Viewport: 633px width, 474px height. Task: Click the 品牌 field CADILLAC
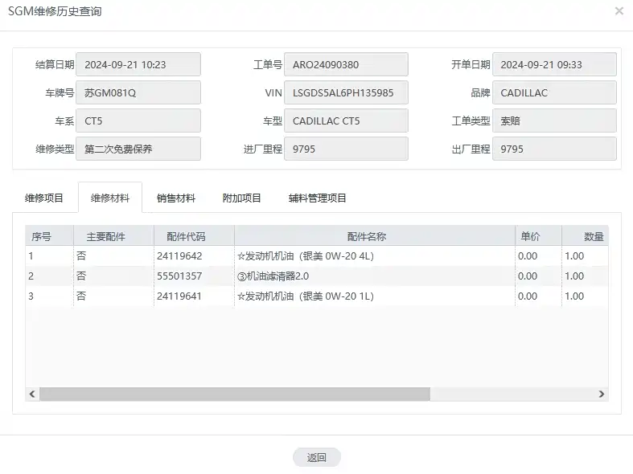[554, 92]
